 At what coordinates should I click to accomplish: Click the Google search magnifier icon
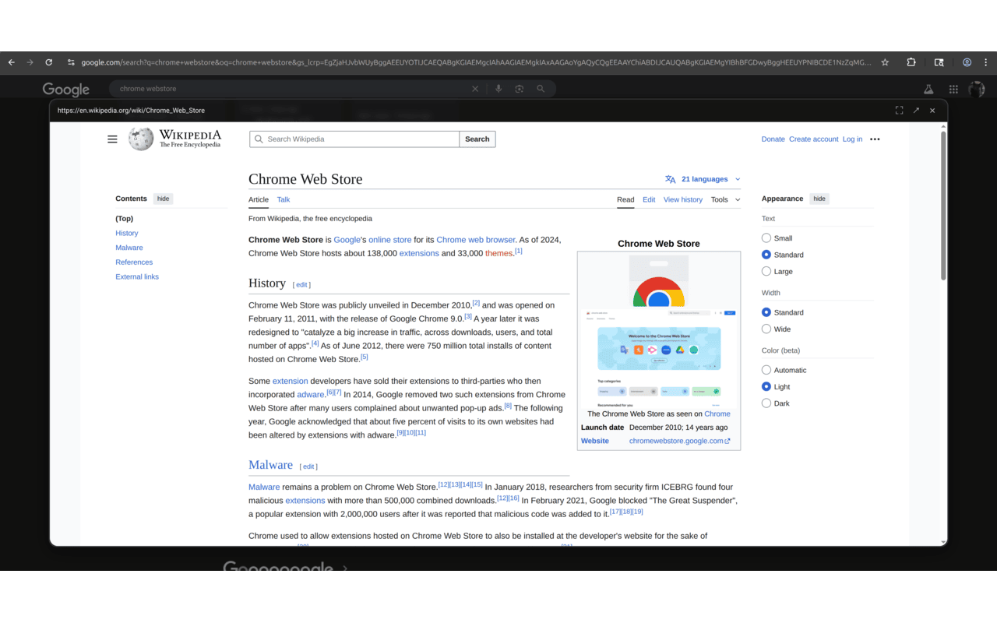pos(541,89)
